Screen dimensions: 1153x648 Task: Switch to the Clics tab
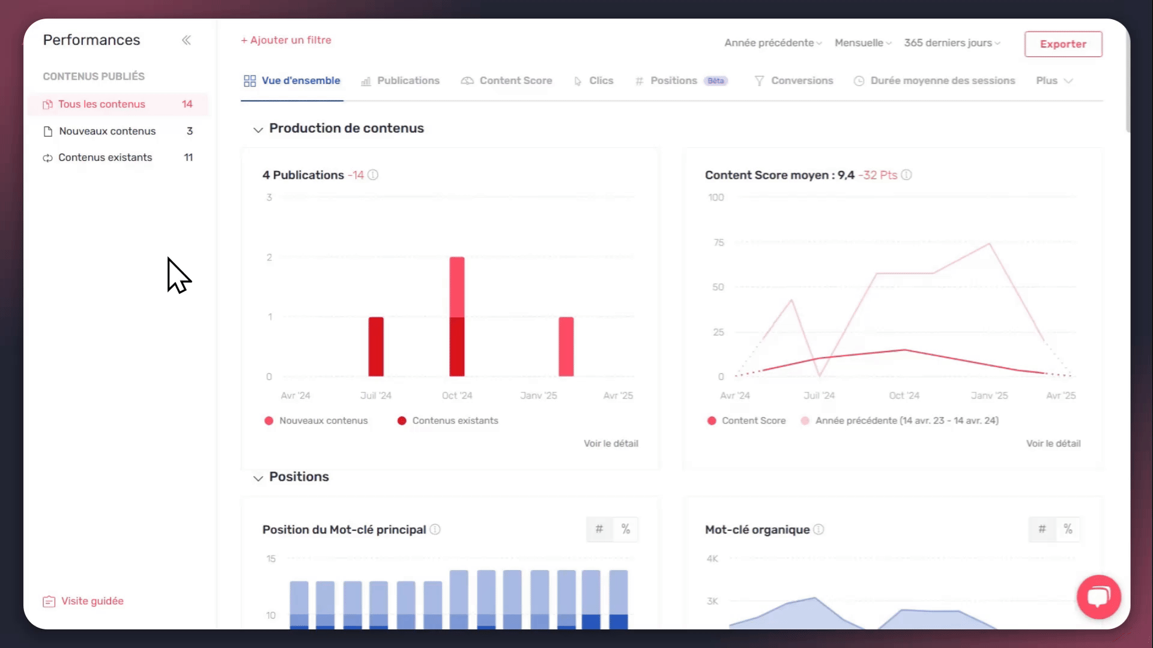pyautogui.click(x=593, y=81)
